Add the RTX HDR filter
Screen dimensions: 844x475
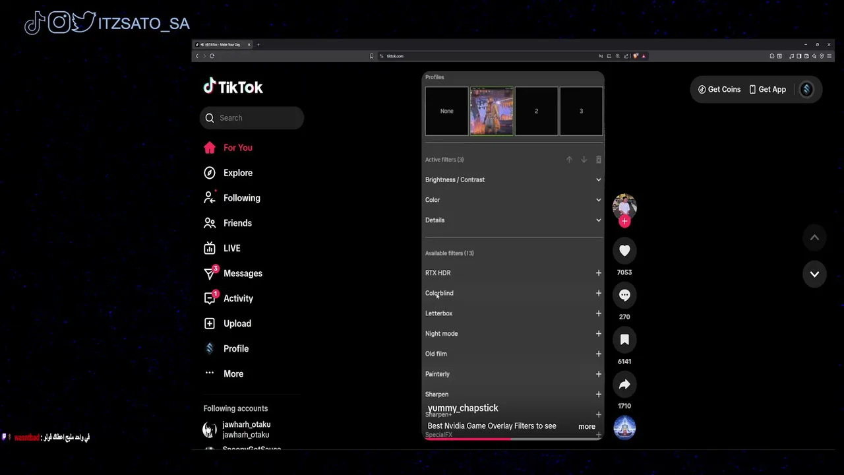[x=598, y=273]
